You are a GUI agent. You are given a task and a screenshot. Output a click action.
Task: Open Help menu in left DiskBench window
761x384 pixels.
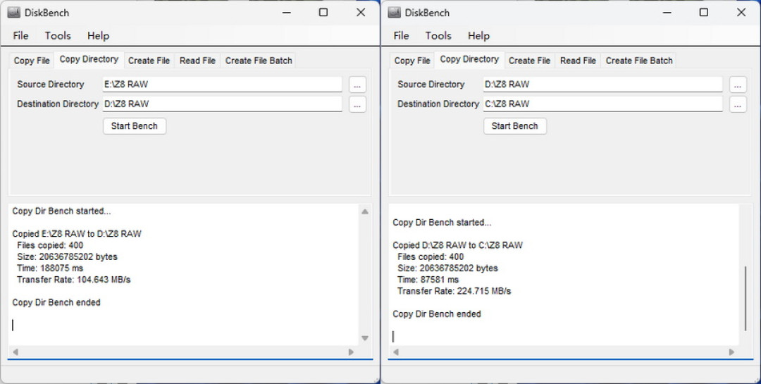tap(98, 35)
